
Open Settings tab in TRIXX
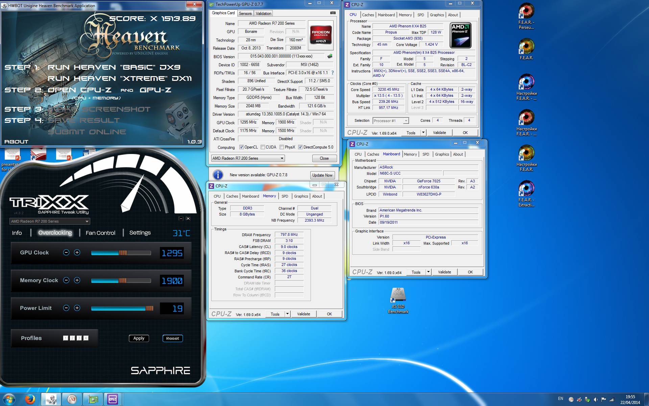point(140,233)
